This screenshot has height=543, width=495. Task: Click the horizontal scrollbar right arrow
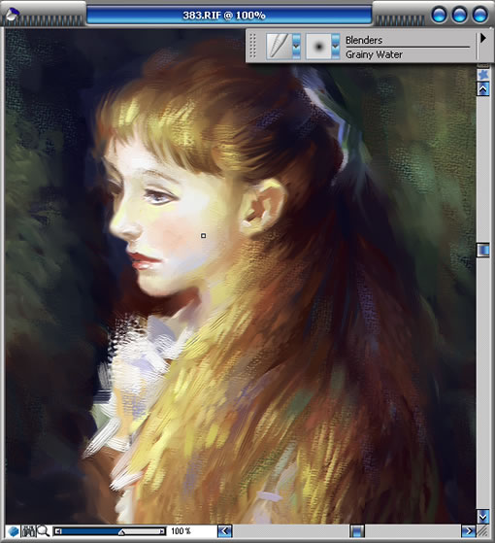coord(469,531)
